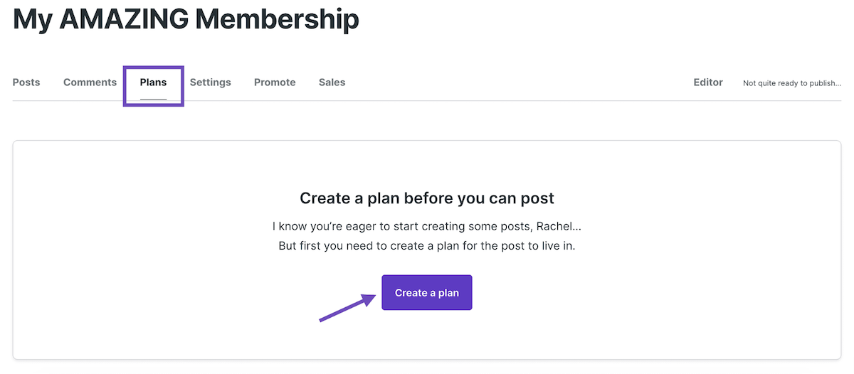Click the purple Create a plan button
854x374 pixels.
(x=427, y=292)
